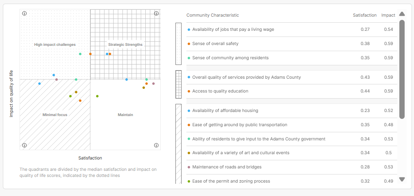Select the row Availability of jobs that pay a living wage
The height and width of the screenshot is (196, 414).
[292, 30]
